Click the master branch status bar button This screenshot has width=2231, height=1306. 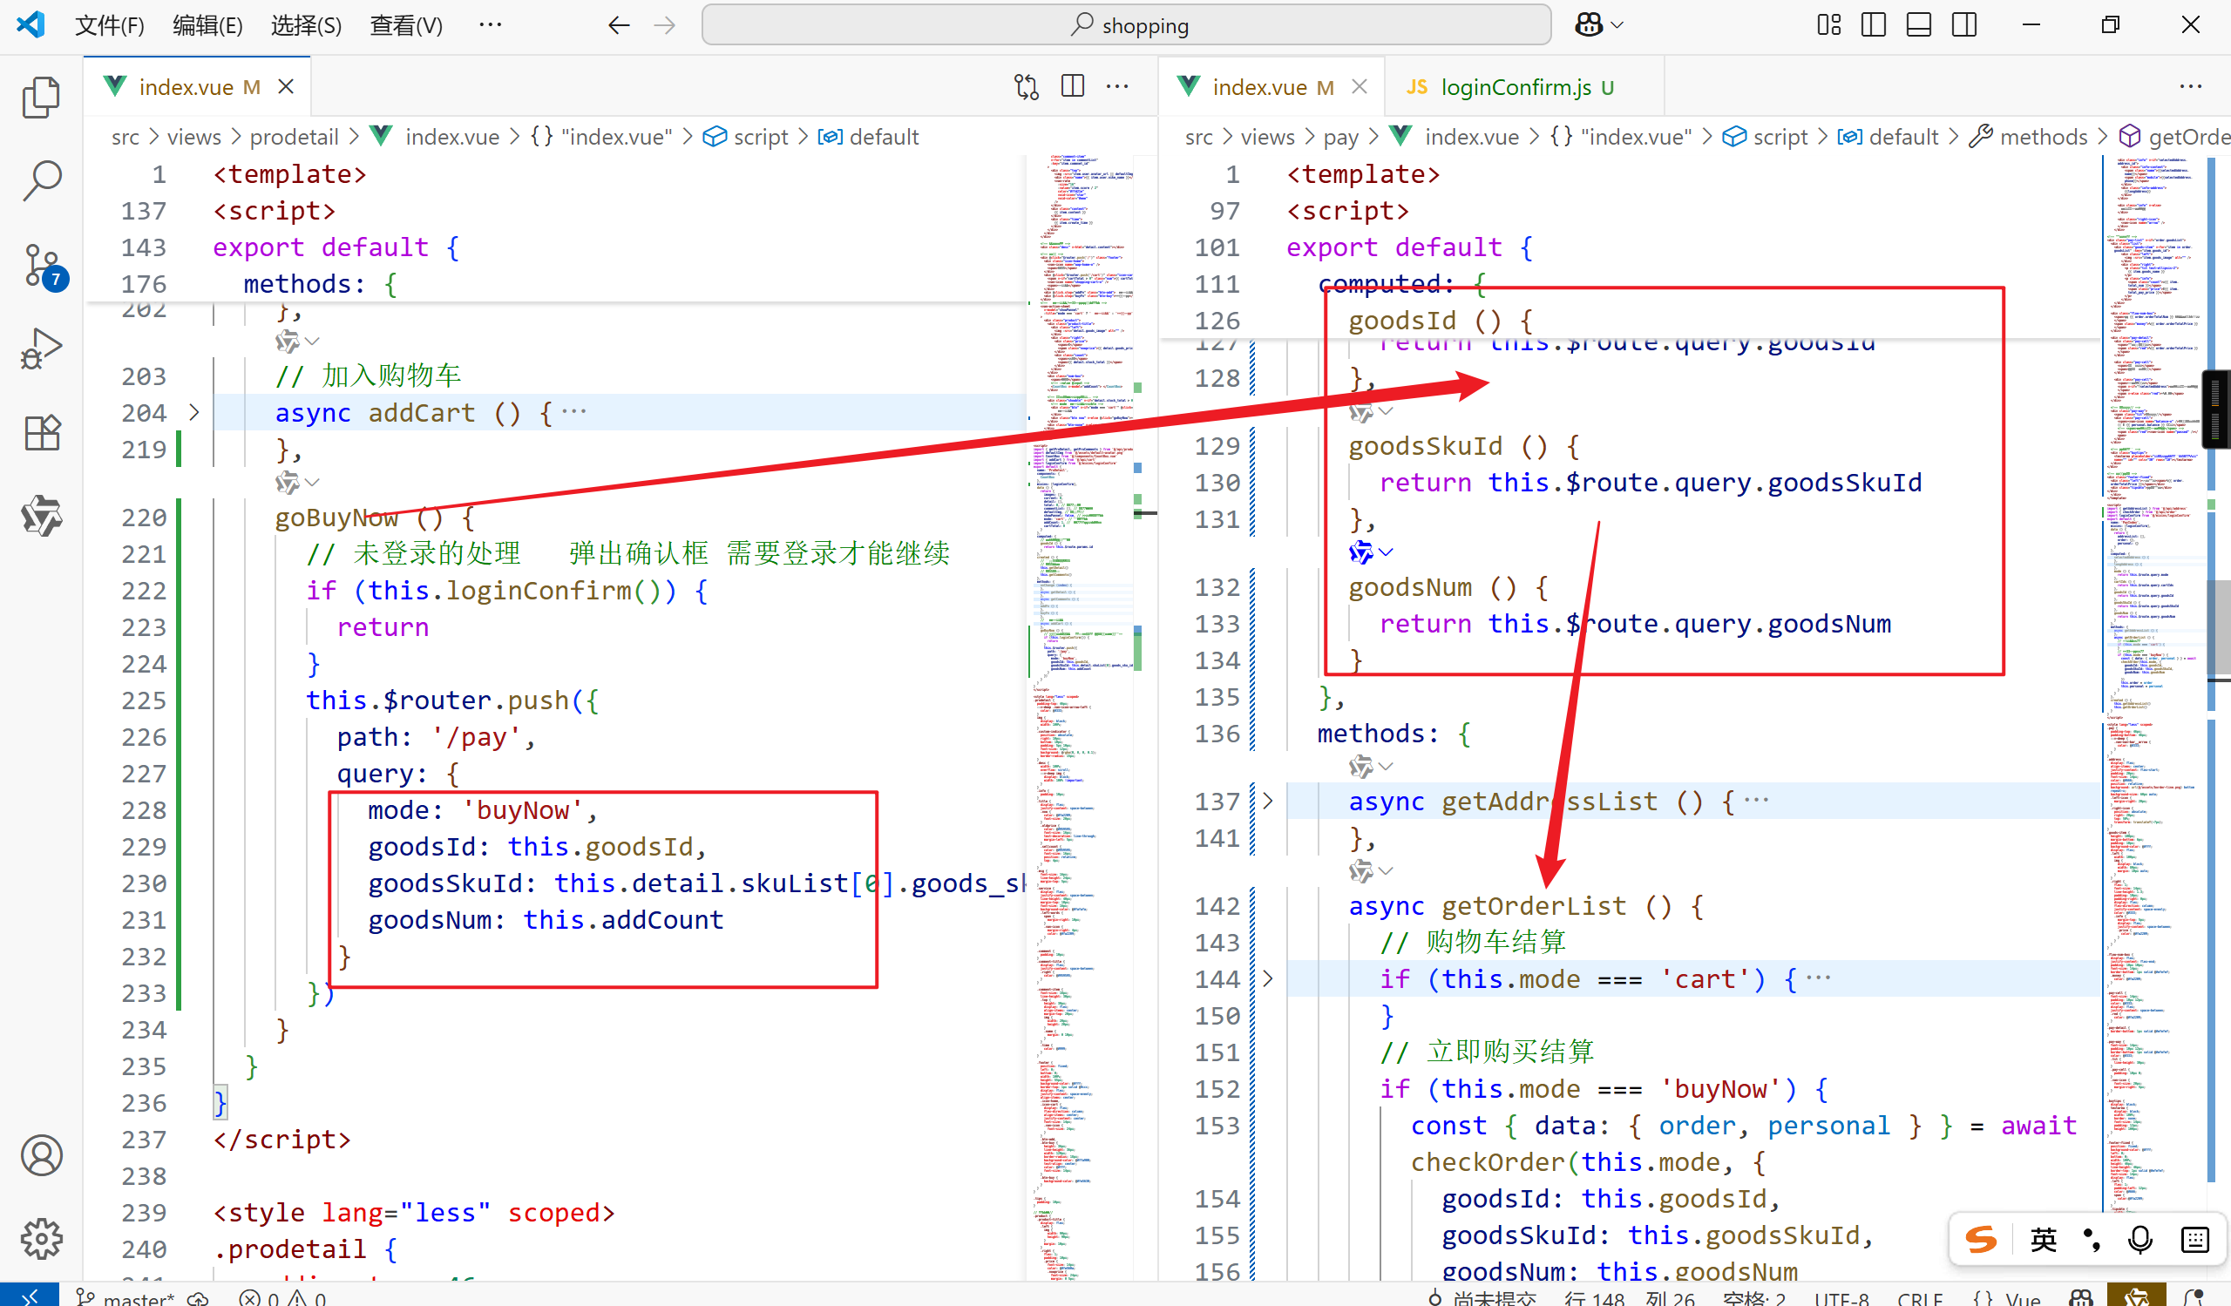click(125, 1296)
